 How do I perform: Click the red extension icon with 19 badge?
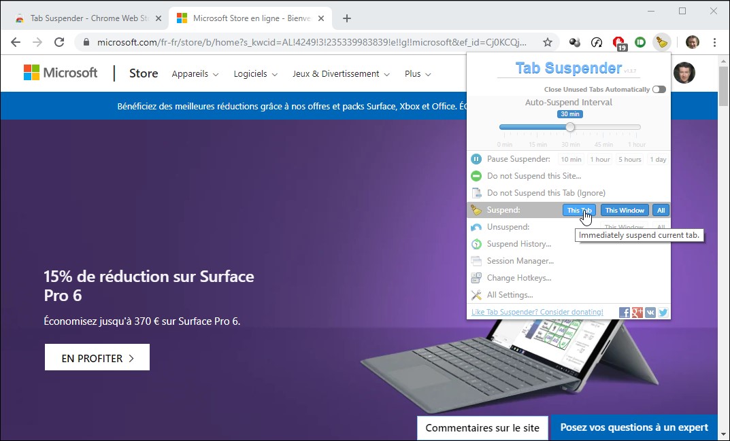click(618, 42)
